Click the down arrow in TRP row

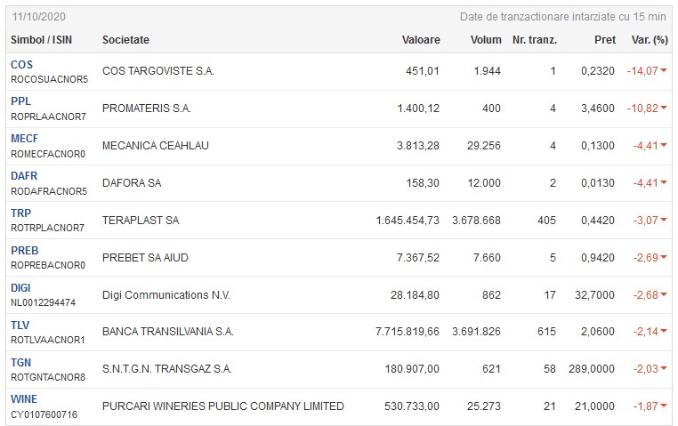tap(665, 221)
